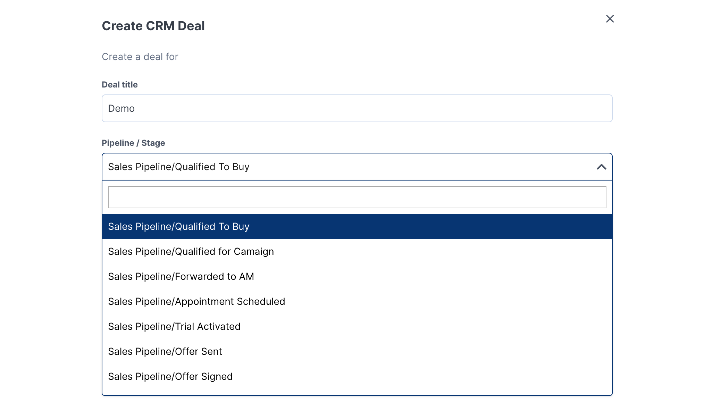Screen dimensions: 713x401
Task: Click the chevron on the pipeline selector
Action: (601, 167)
